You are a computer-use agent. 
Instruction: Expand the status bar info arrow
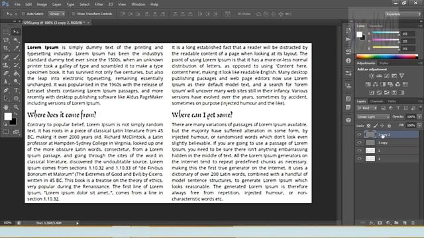(78, 223)
